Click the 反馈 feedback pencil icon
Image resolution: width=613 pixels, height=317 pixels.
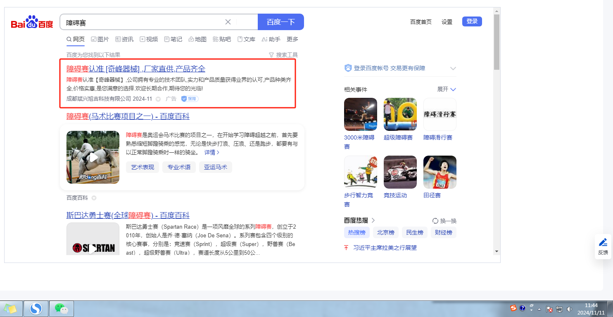(603, 243)
